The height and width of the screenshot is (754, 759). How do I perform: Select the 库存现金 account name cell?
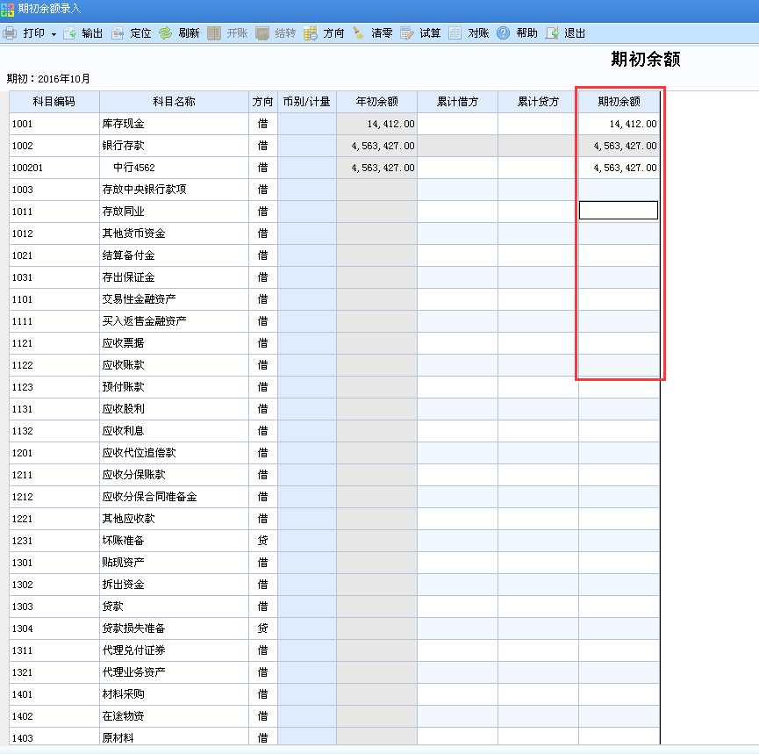pos(174,124)
